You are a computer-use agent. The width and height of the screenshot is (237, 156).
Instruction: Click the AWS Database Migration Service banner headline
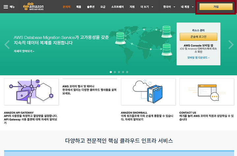pyautogui.click(x=61, y=40)
